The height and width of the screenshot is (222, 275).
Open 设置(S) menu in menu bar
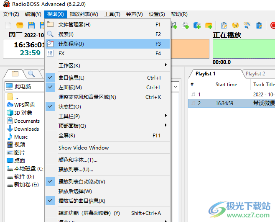click(x=157, y=14)
